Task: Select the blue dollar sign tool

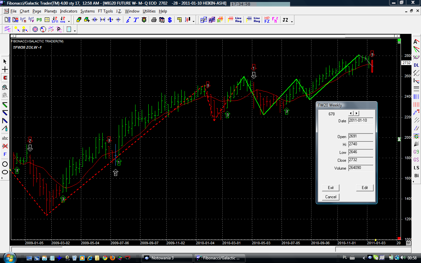Action: (170, 20)
